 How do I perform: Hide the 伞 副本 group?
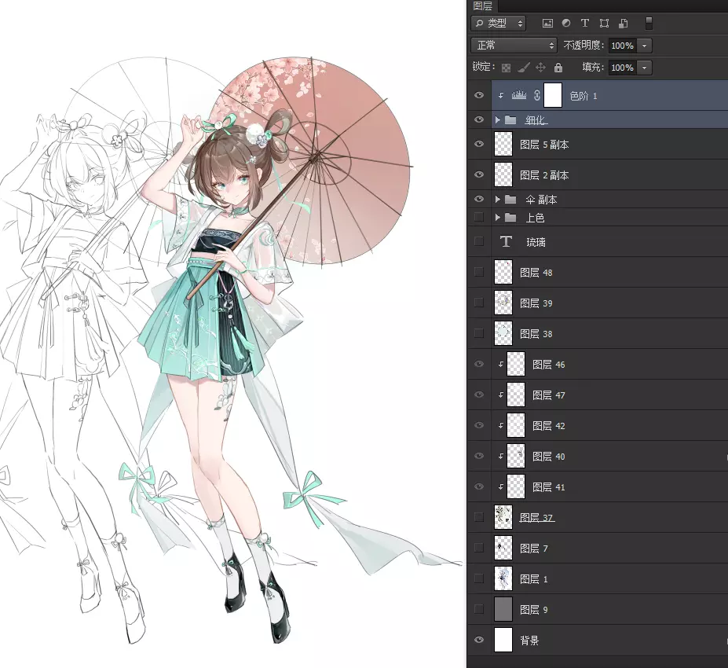(x=479, y=200)
